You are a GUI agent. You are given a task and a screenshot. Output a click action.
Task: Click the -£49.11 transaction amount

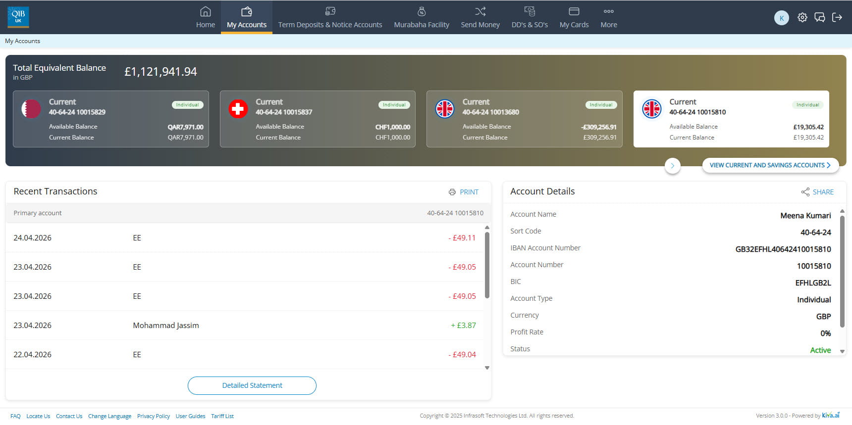click(x=462, y=238)
